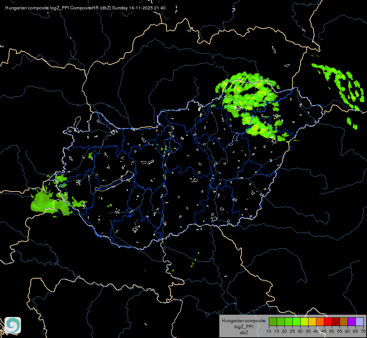Select the 50-55 dBZ dark red swatch
Screen dimensions: 367x338
[336, 322]
